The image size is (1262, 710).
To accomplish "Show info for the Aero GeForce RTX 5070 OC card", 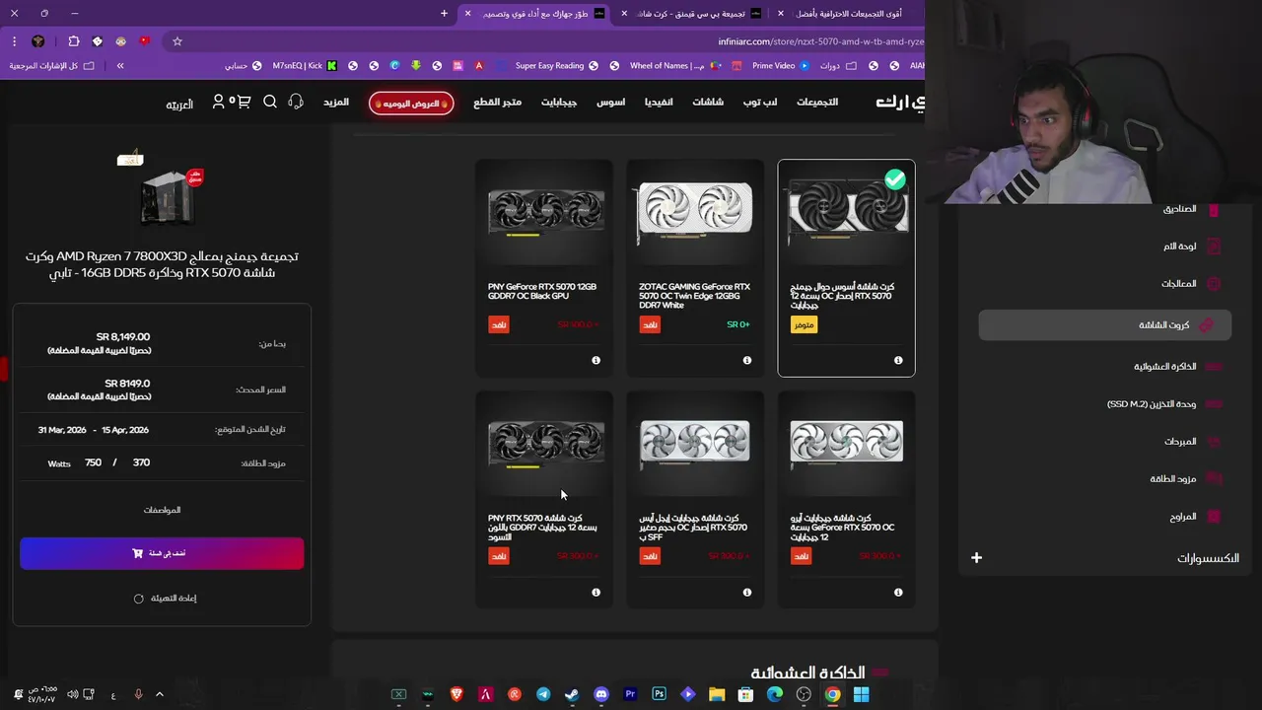I will (898, 592).
